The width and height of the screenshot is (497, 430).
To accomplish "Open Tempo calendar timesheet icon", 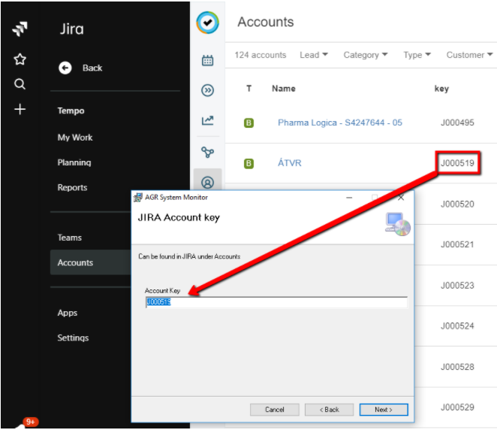I will [x=208, y=60].
